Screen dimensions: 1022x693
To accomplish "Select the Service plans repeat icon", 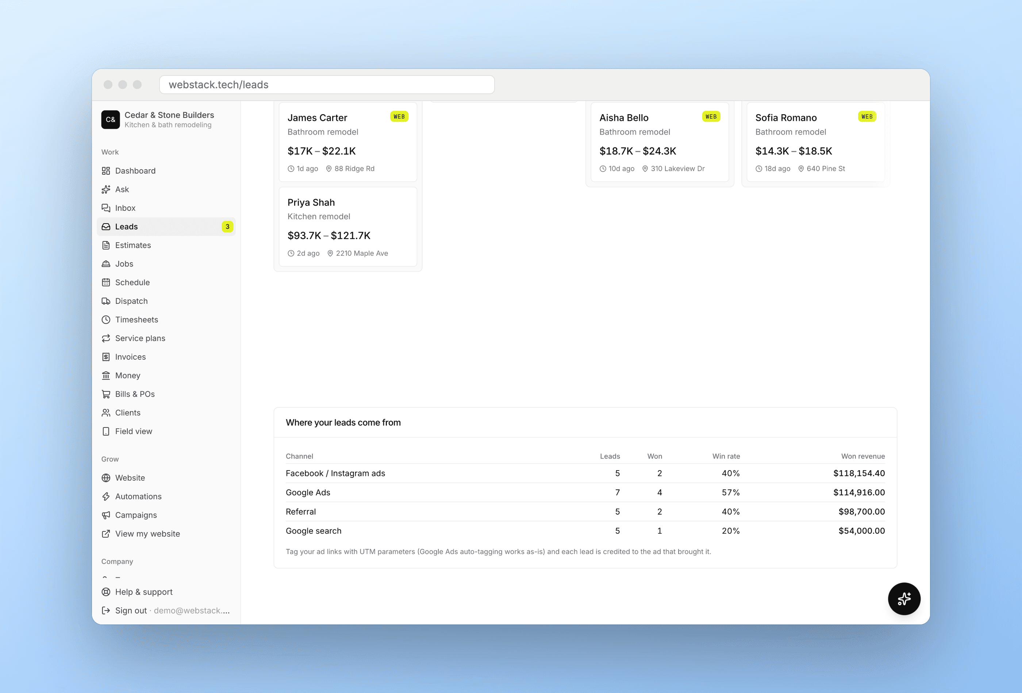I will click(106, 338).
